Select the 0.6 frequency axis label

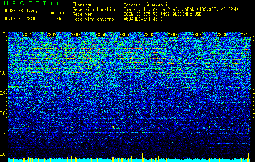(3, 154)
